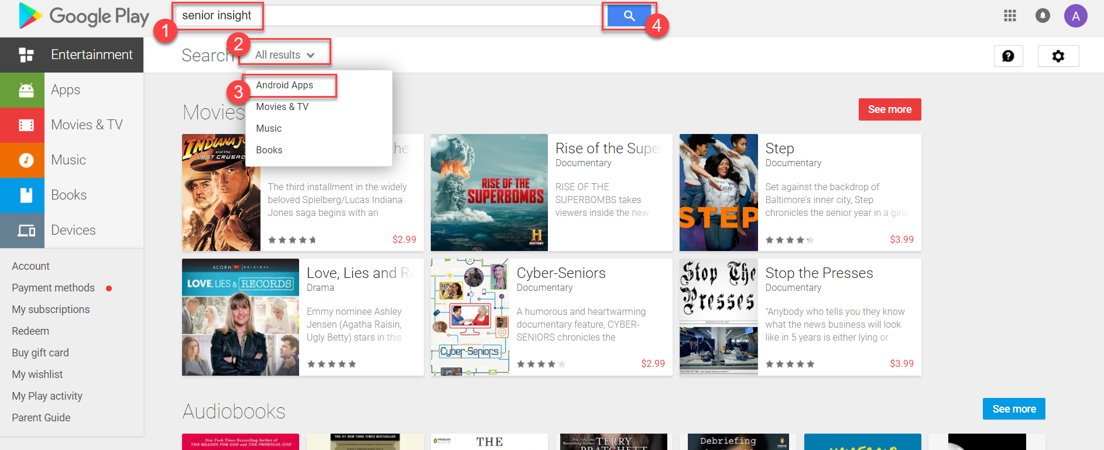Click the Rise of the Super title
This screenshot has height=450, width=1104.
tap(608, 149)
